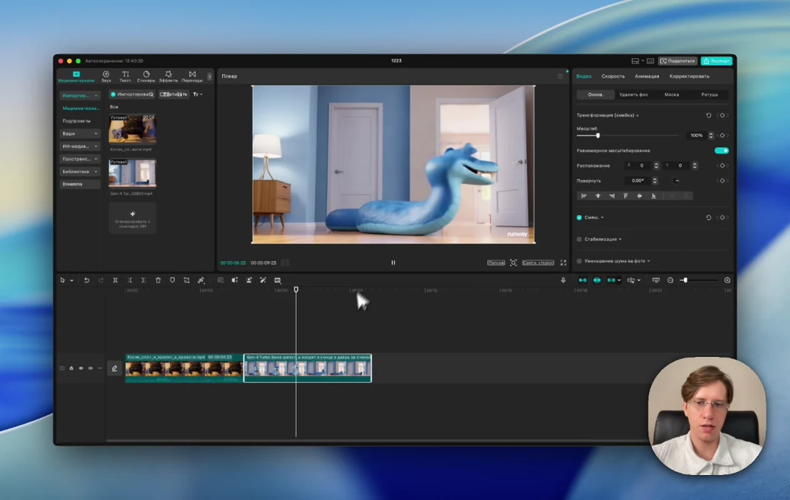This screenshot has height=500, width=790.
Task: Open the selection tool cursor dropdown
Action: coord(71,281)
